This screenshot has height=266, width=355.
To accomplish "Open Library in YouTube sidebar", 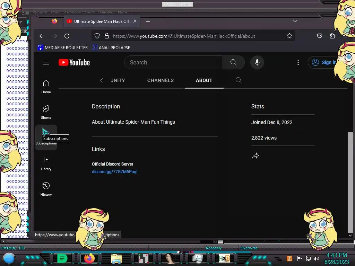I will (x=46, y=164).
